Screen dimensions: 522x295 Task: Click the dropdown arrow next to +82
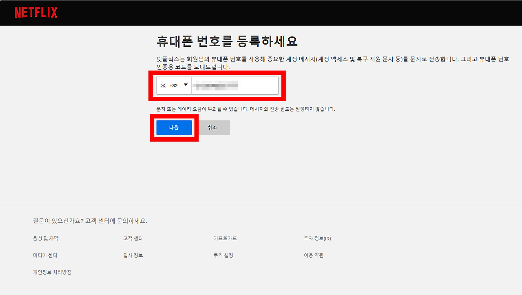click(x=186, y=85)
